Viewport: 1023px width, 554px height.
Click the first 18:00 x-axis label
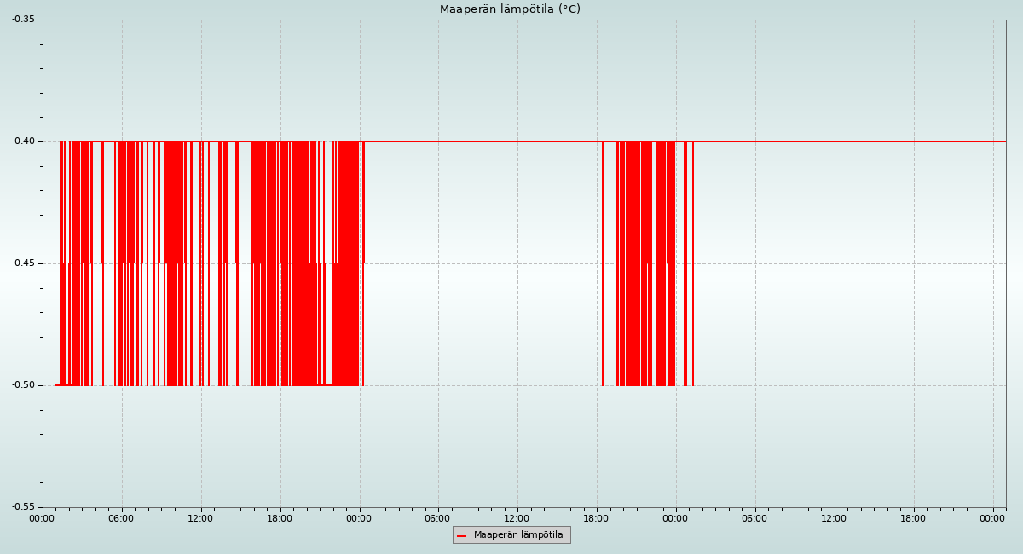(280, 518)
